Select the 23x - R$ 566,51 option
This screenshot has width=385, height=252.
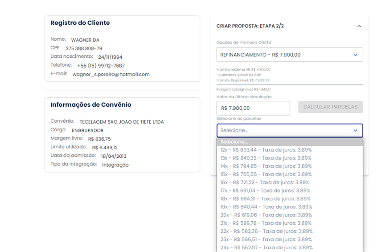point(266,240)
